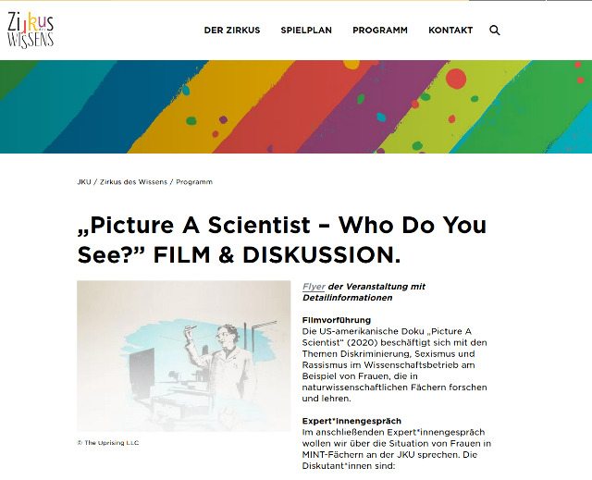Click the colorful striped banner image
592x480 pixels.
296,106
